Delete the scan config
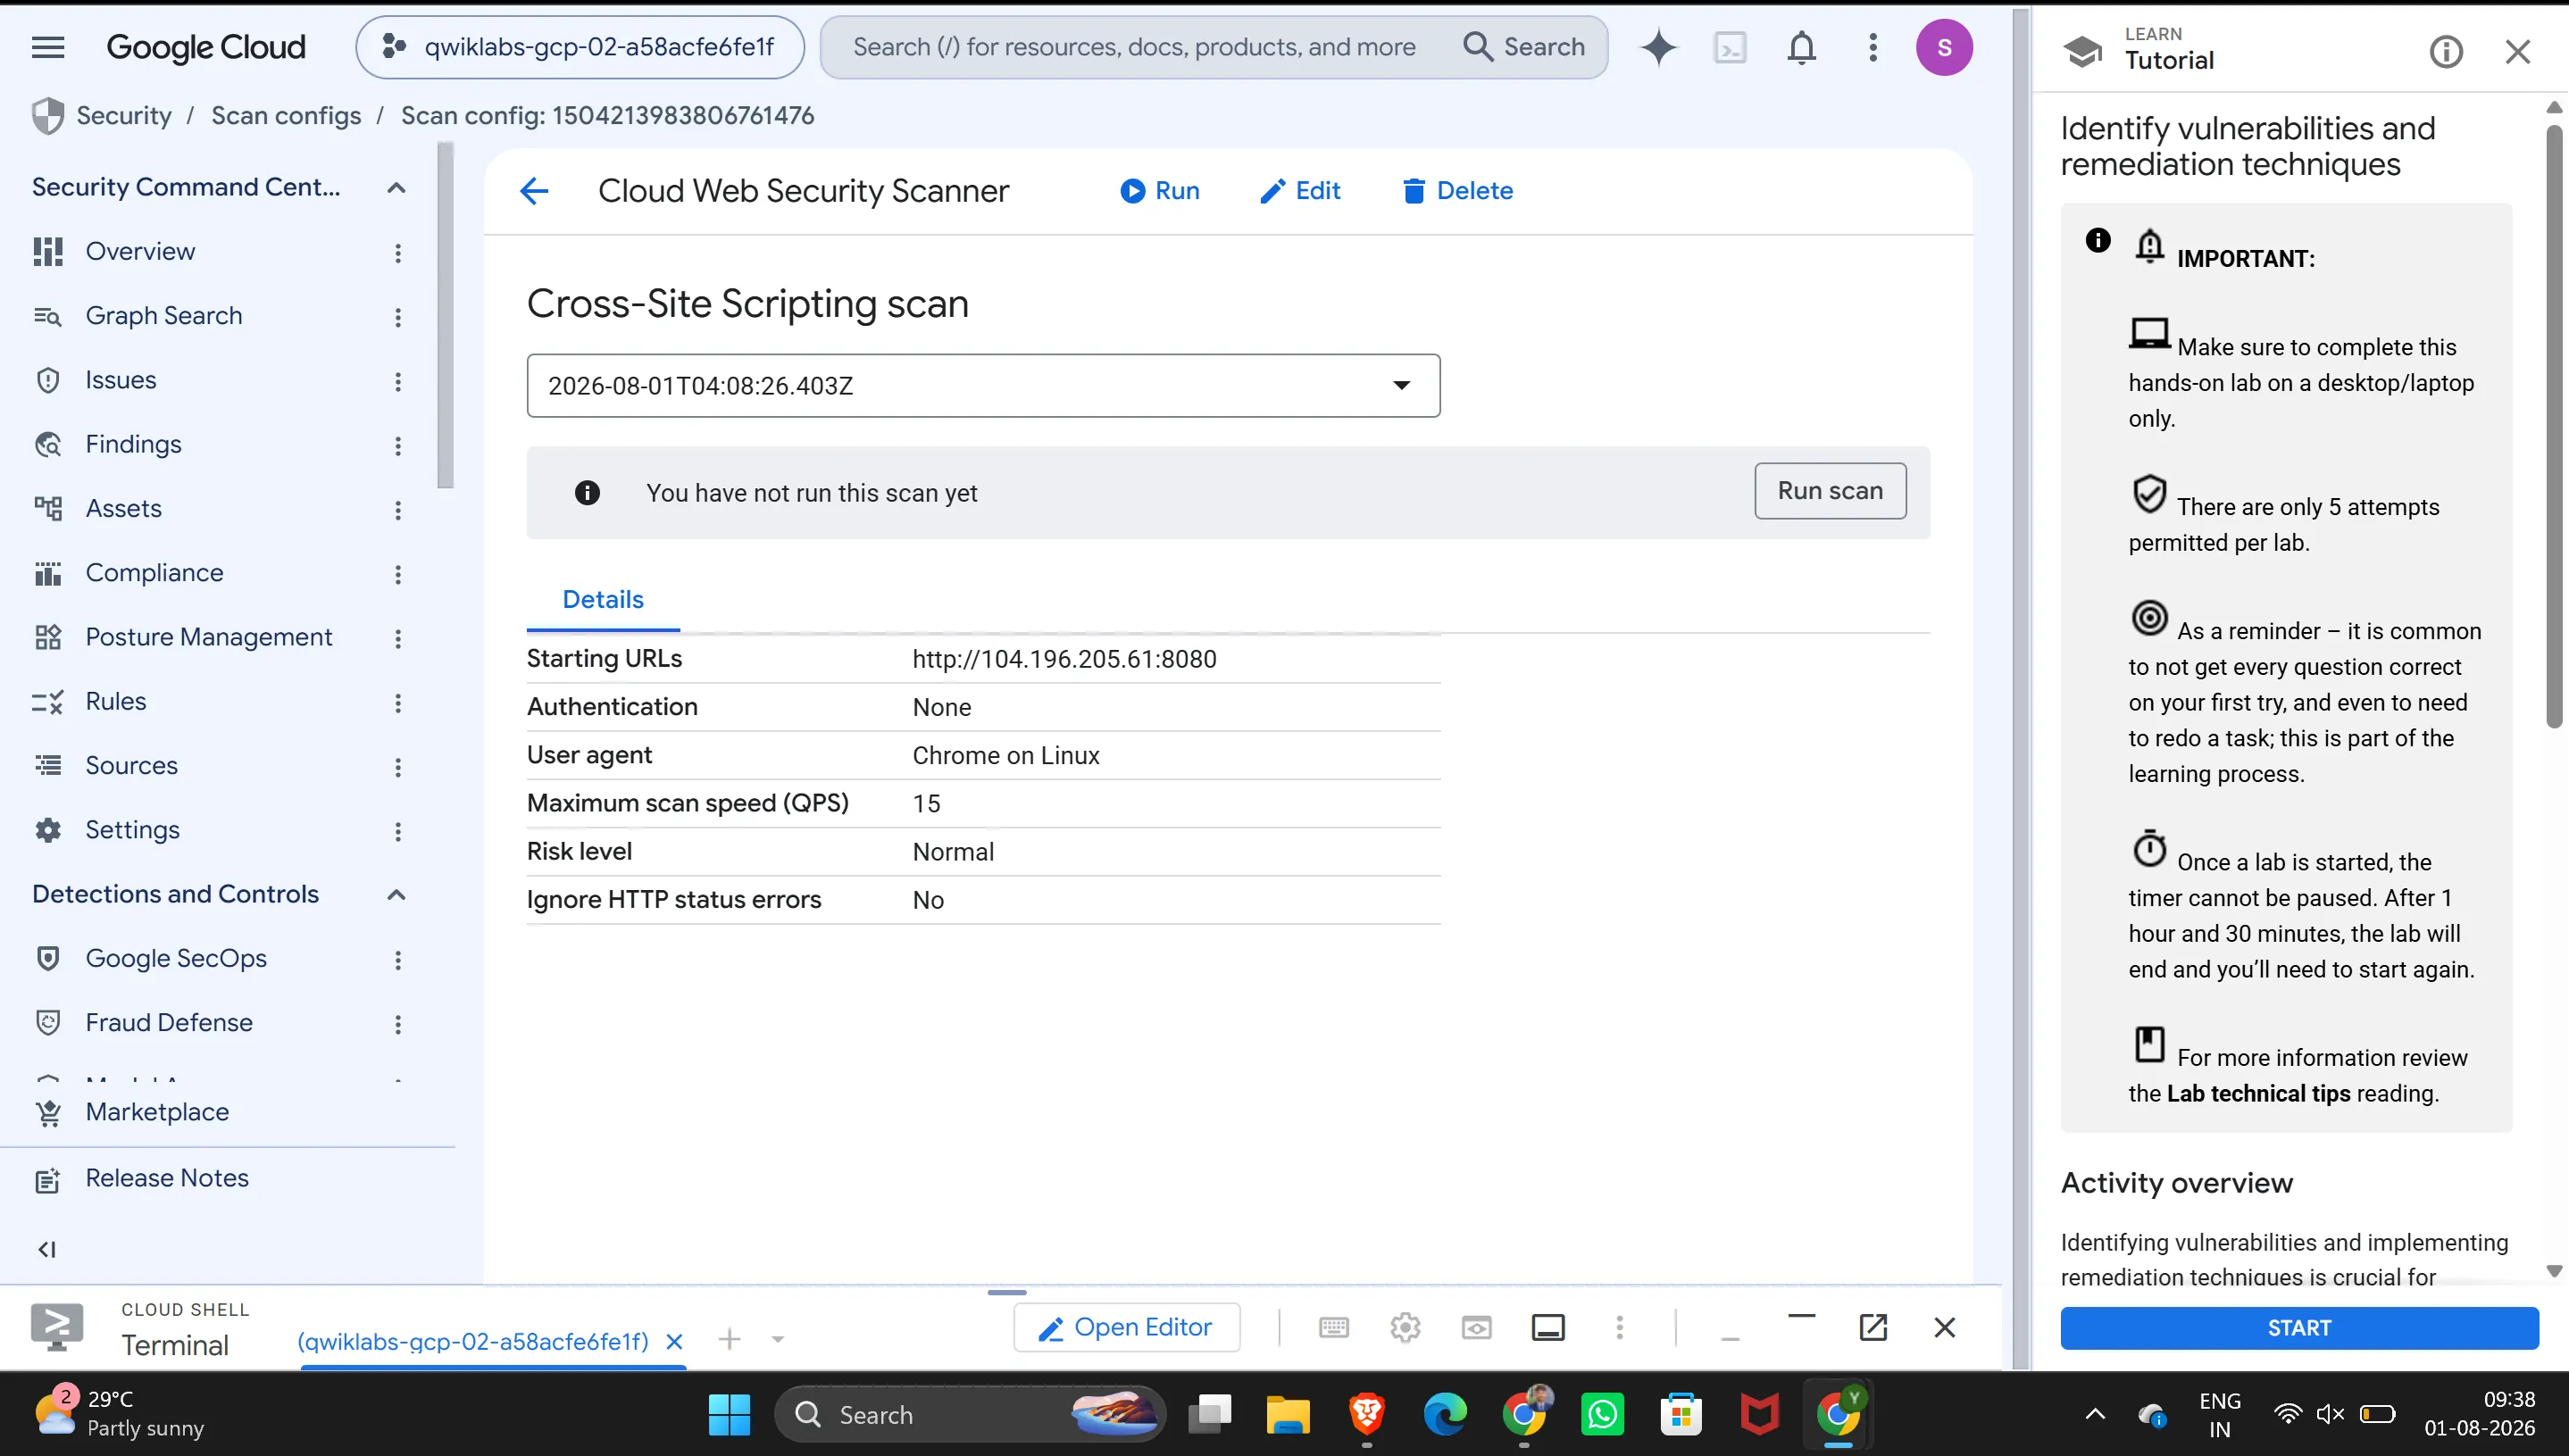2569x1456 pixels. [x=1457, y=190]
